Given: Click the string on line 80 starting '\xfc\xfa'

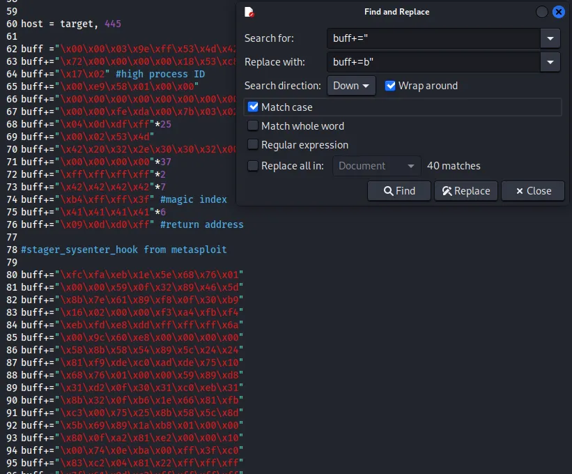Looking at the screenshot, I should (149, 275).
